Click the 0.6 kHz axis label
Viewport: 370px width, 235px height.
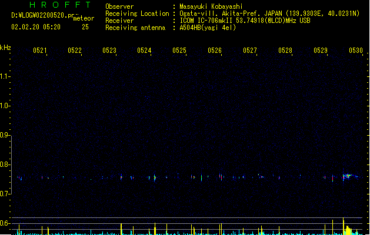click(x=4, y=223)
